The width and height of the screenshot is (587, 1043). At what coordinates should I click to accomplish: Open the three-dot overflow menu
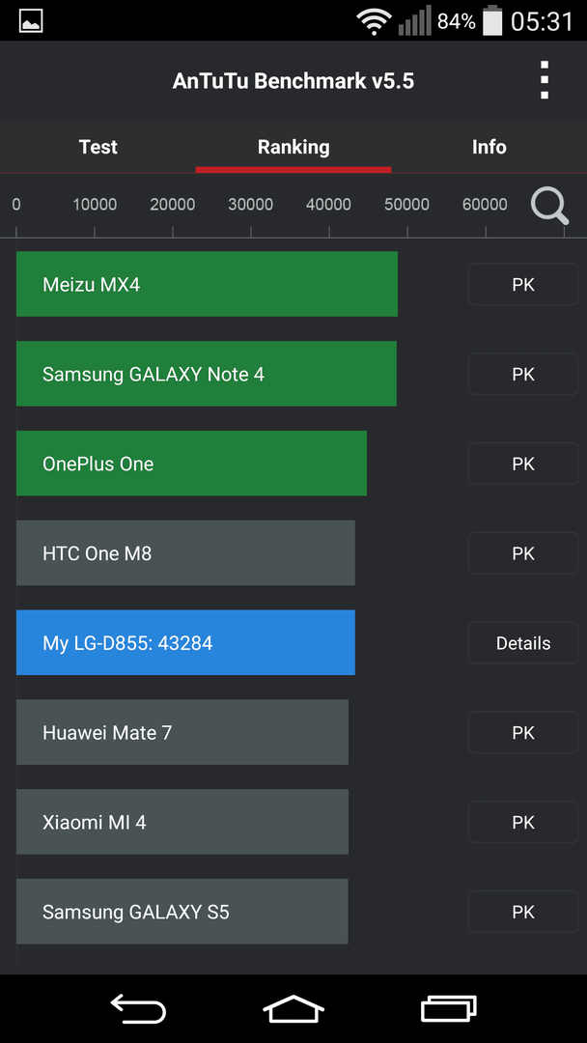(x=545, y=80)
